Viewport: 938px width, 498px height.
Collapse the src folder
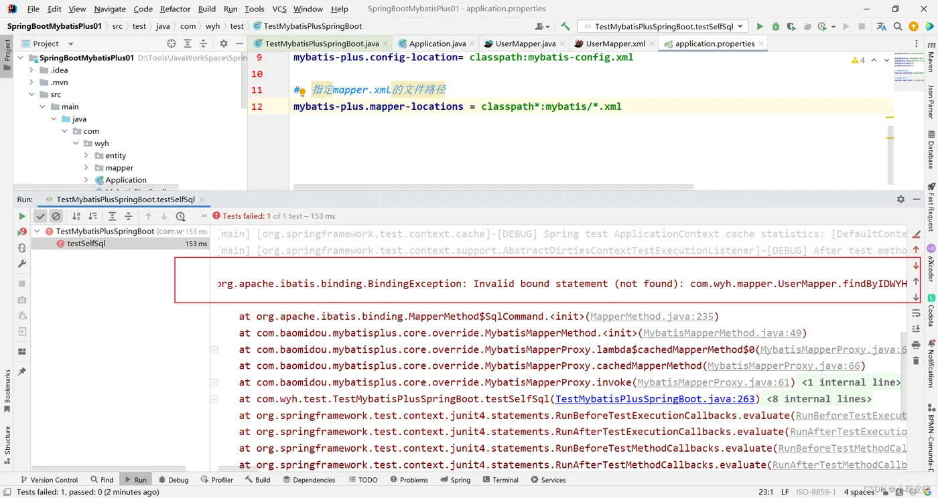tap(31, 94)
